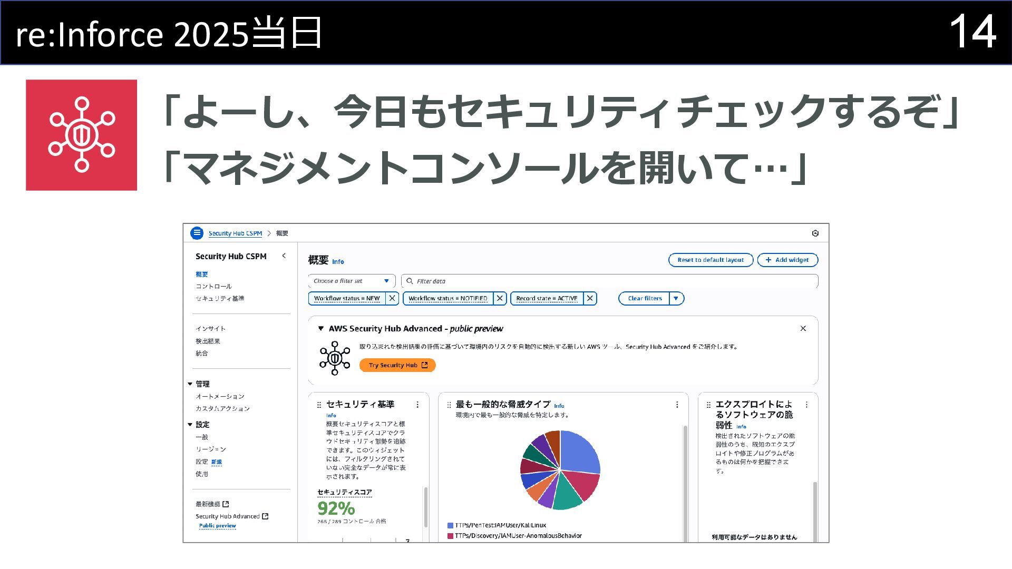The height and width of the screenshot is (569, 1012).
Task: Open 最新機能 link in the sidebar
Action: coord(208,504)
